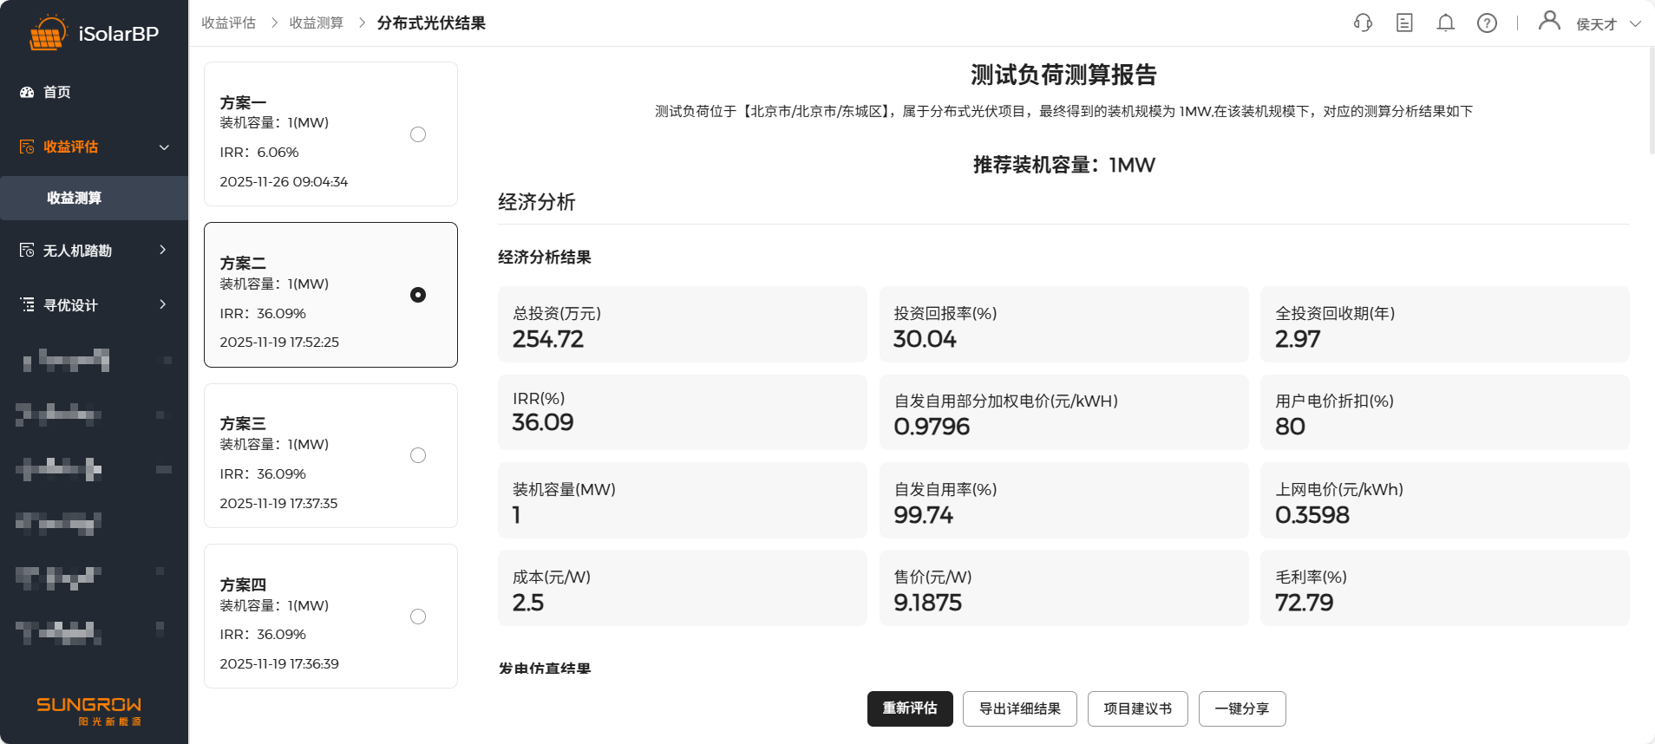
Task: Select the 方案三 radio button
Action: click(418, 455)
